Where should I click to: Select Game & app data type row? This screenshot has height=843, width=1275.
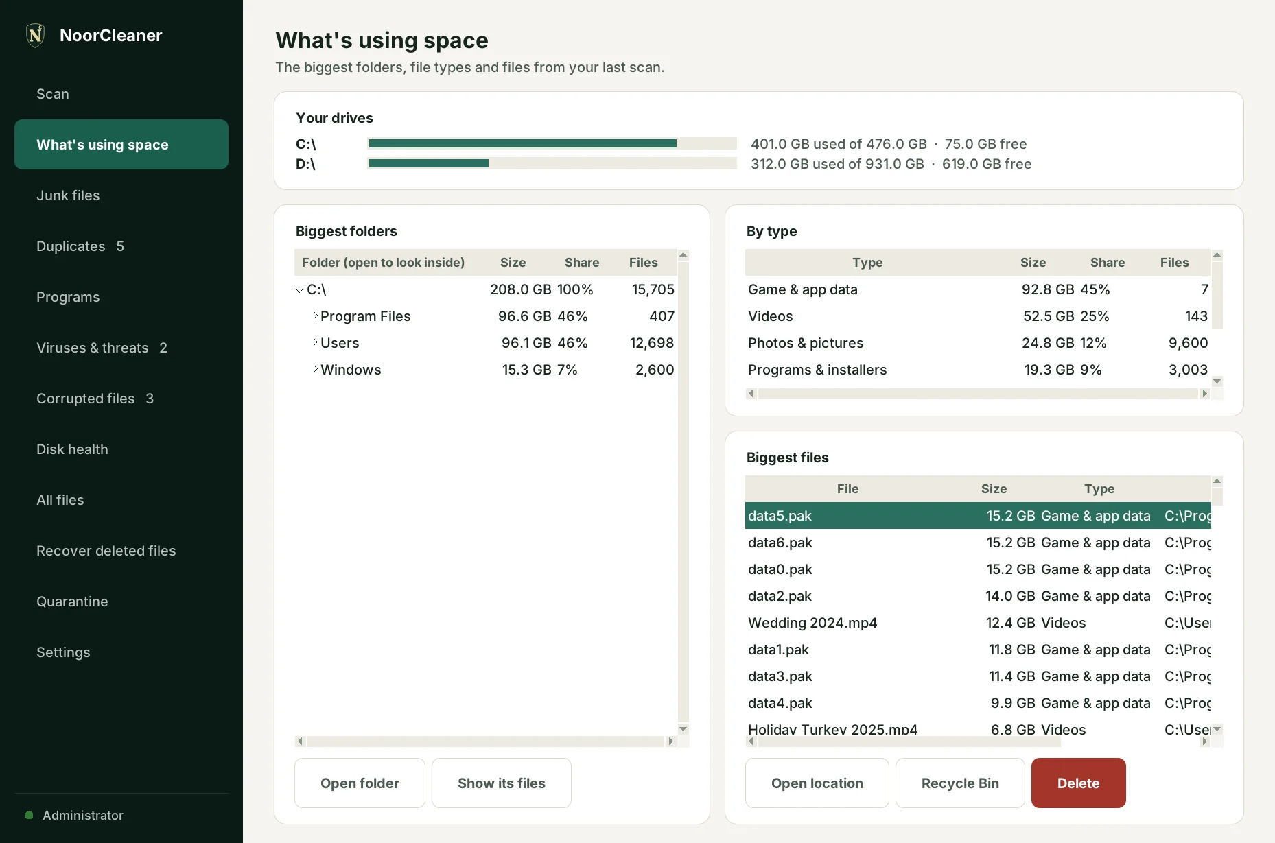click(978, 289)
